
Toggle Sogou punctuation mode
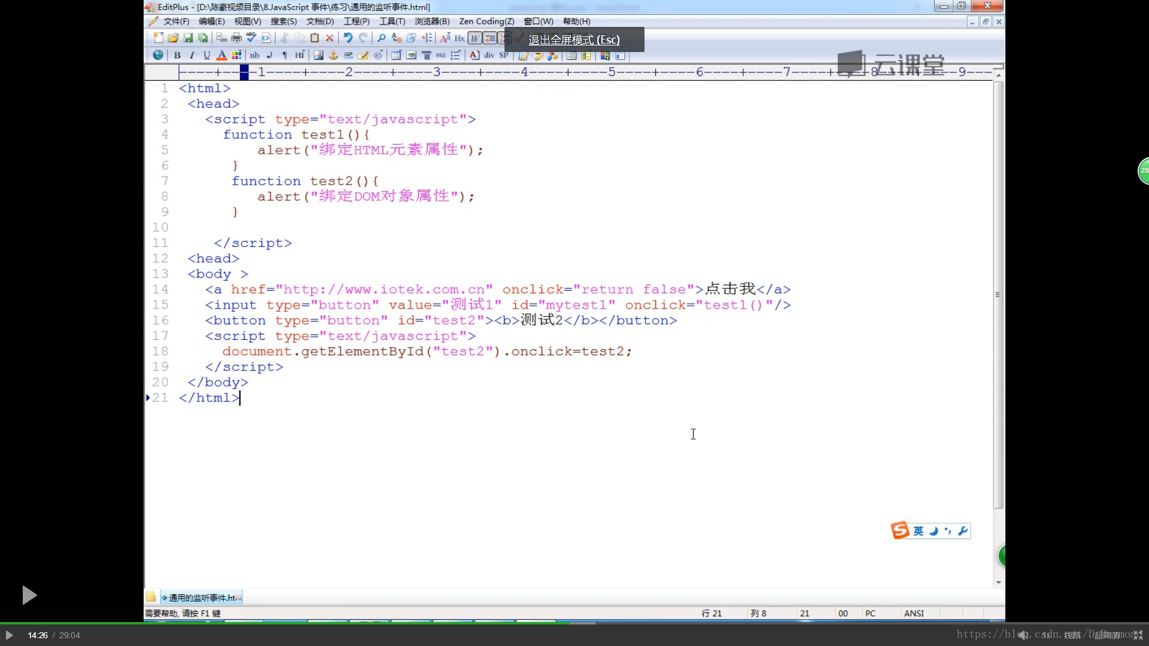948,531
